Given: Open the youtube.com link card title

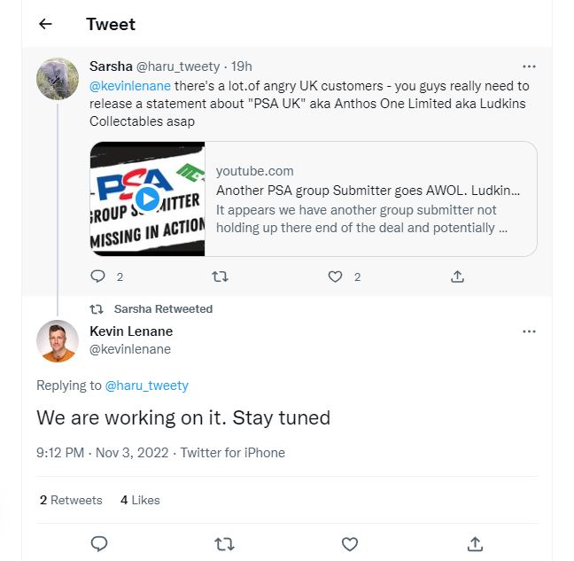Looking at the screenshot, I should 368,191.
